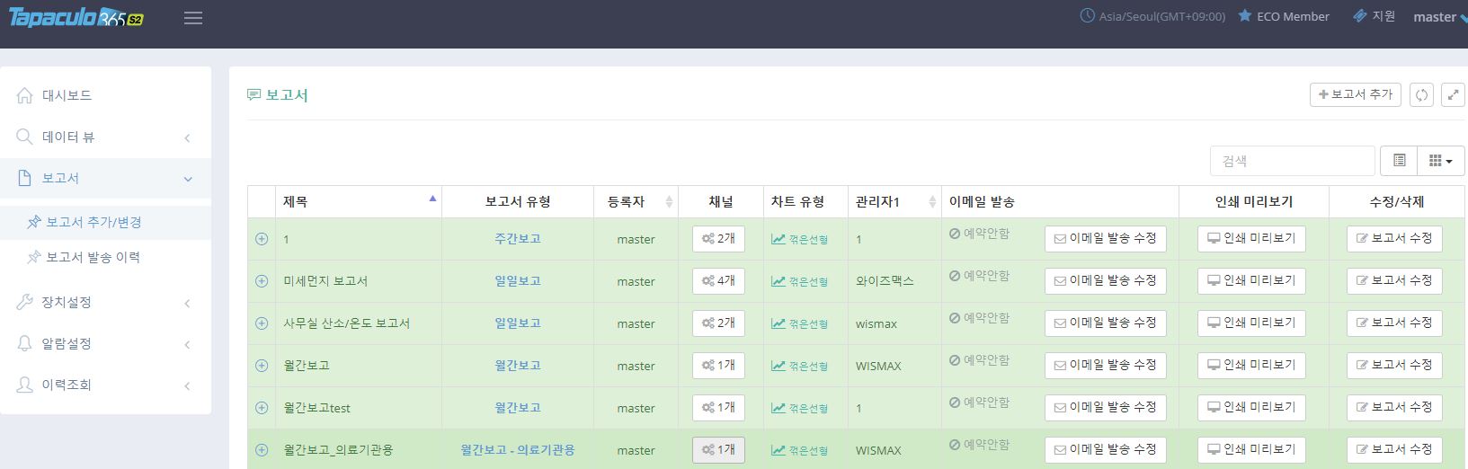Viewport: 1468px width, 469px height.
Task: Open the master user dropdown
Action: 1439,17
